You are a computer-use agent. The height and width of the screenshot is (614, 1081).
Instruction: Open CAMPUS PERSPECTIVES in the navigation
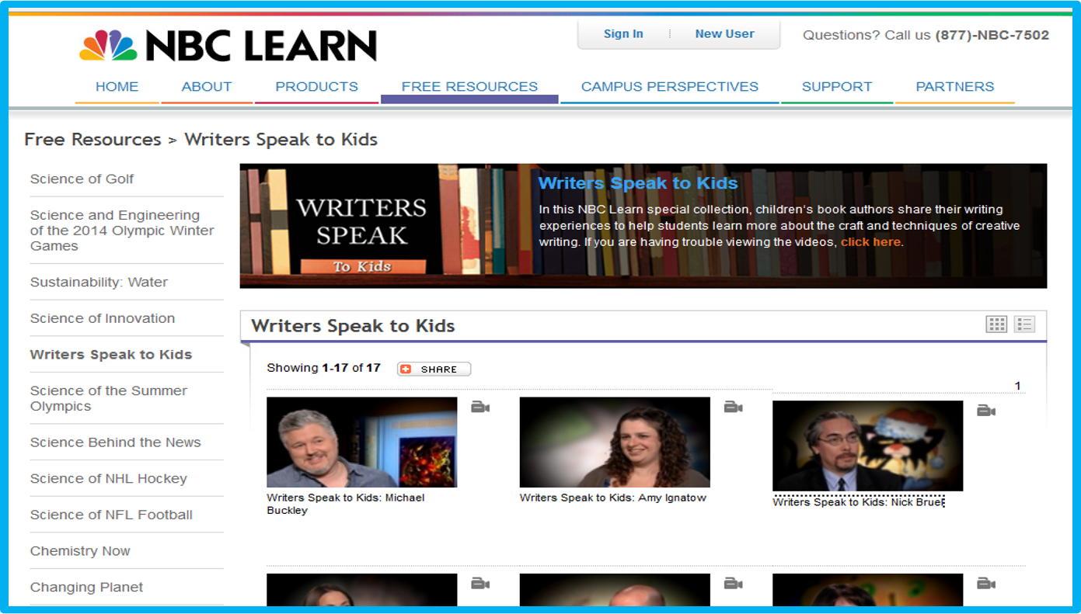pyautogui.click(x=670, y=87)
